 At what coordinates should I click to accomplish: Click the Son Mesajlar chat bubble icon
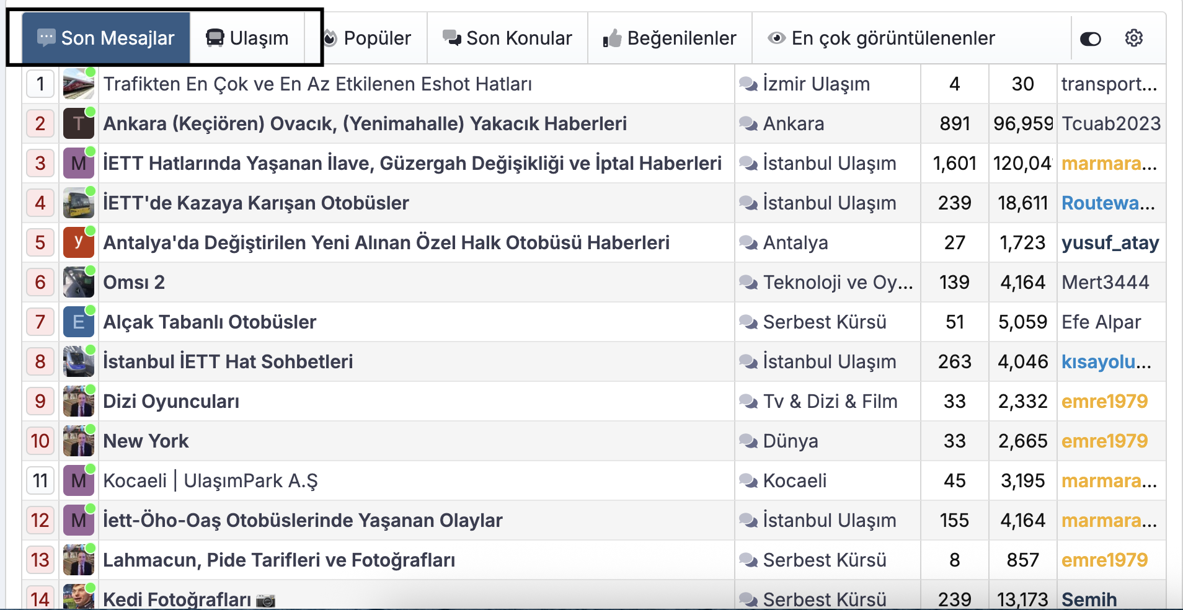[x=47, y=38]
